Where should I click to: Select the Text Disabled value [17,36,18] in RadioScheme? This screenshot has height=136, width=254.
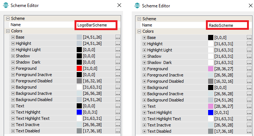(224, 131)
